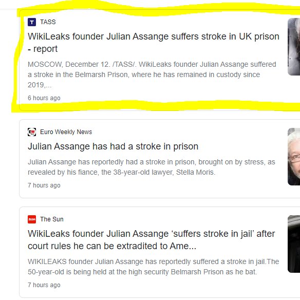Click the TASS logo icon
300x300 pixels.
(x=32, y=22)
